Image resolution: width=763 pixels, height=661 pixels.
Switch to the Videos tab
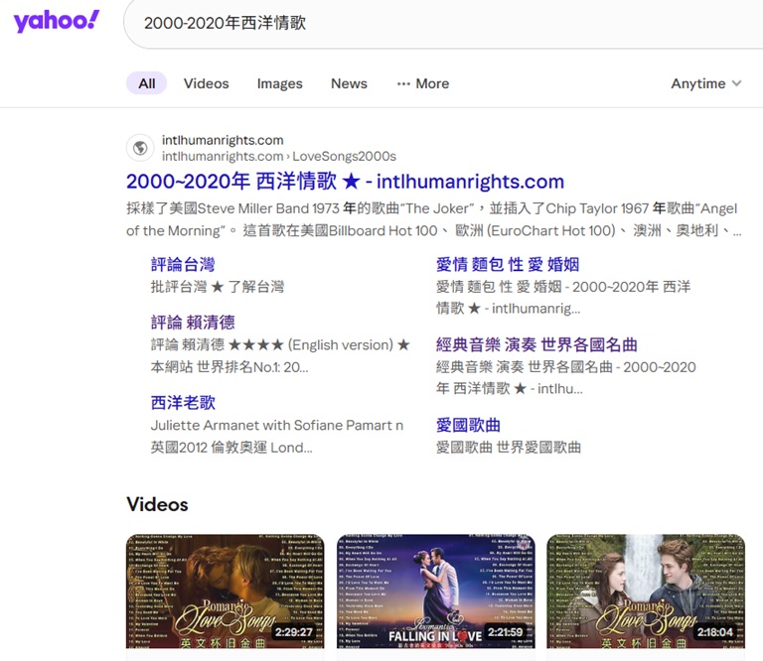pyautogui.click(x=206, y=83)
